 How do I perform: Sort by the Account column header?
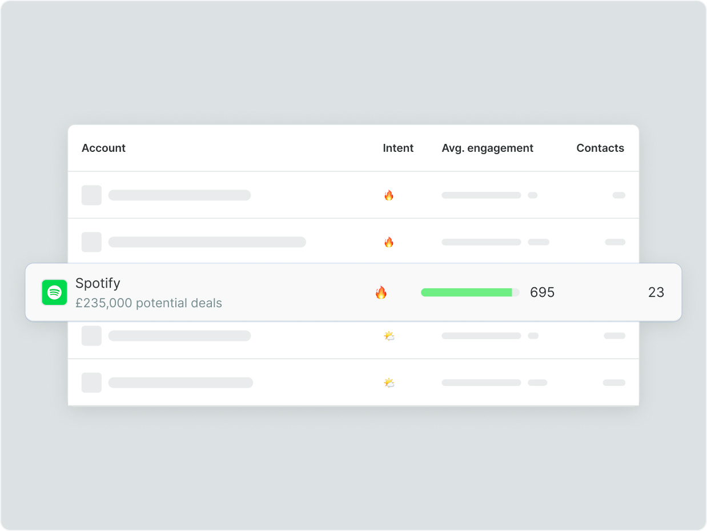103,148
